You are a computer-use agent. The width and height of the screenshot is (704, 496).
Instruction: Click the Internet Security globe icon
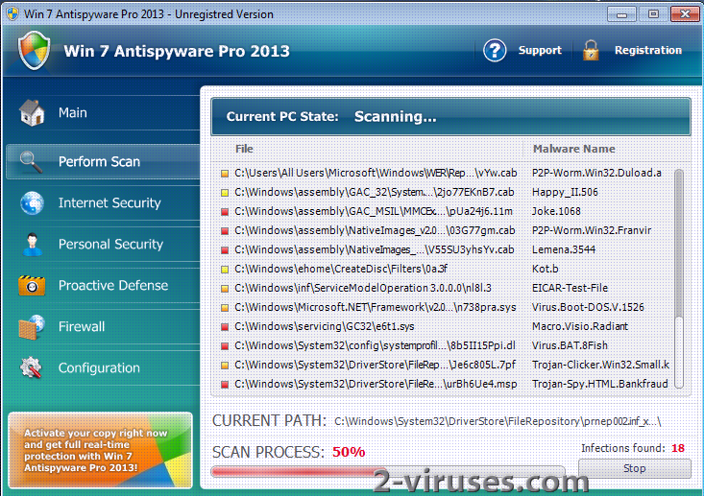coord(32,202)
